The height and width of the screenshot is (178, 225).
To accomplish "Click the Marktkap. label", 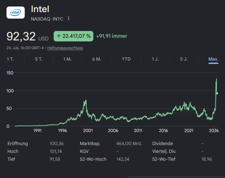I will coord(90,143).
